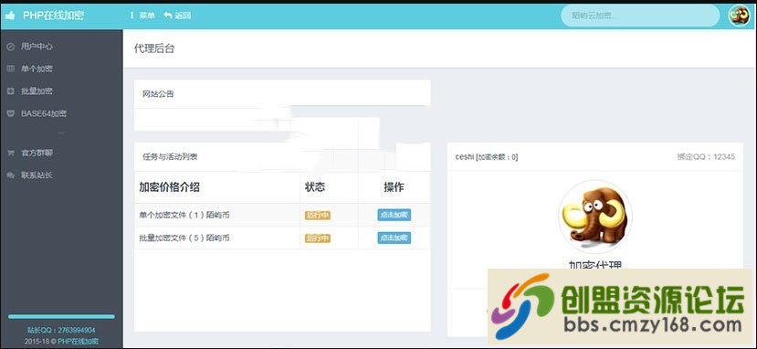Click the 加密价格介绍 column header
Screen dimensions: 757x349
[x=170, y=188]
